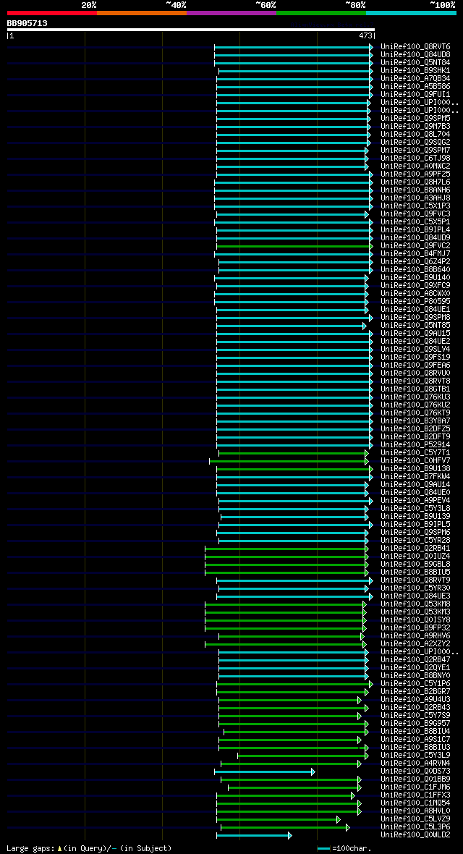This screenshot has width=463, height=854.
Task: Click the UniRef100_A9PF25 label
Action: pos(415,174)
